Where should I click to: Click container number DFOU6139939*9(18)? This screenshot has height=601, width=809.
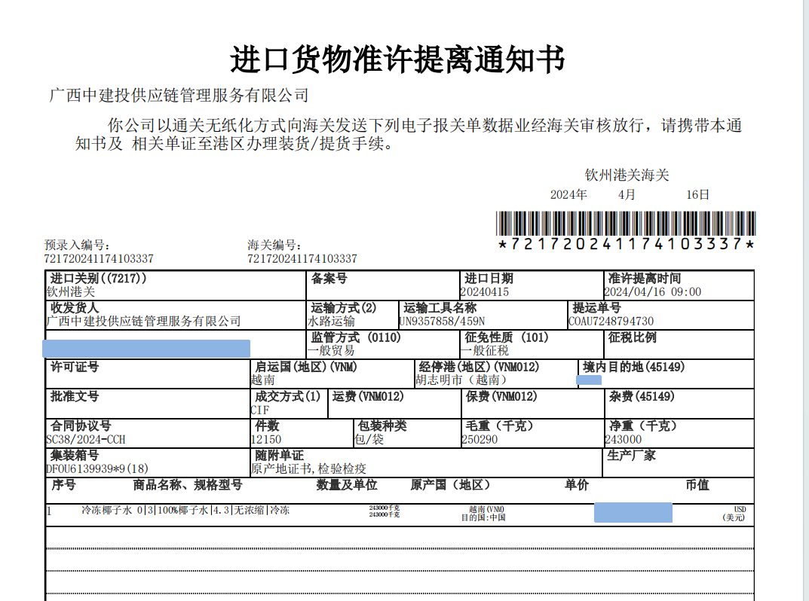pyautogui.click(x=97, y=468)
